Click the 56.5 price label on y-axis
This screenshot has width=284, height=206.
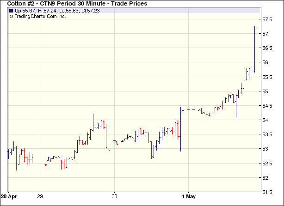click(268, 48)
